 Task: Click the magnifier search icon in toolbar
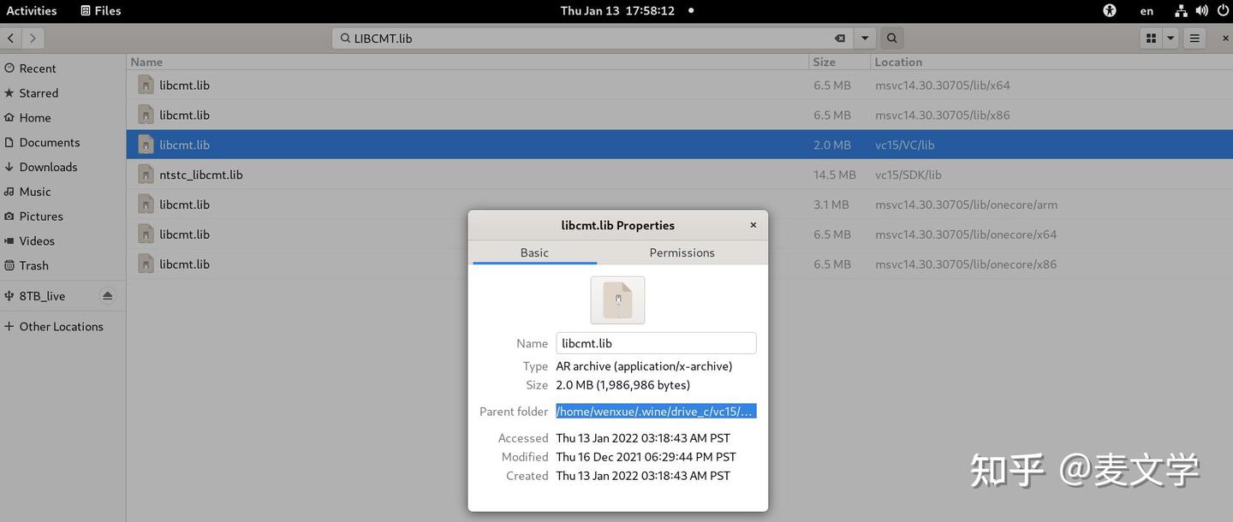[x=891, y=38]
